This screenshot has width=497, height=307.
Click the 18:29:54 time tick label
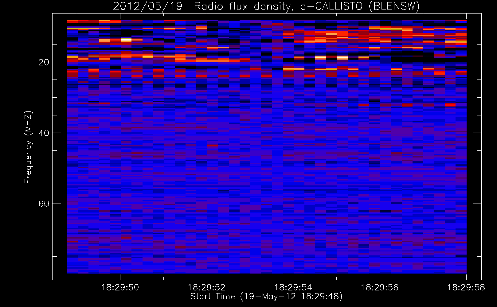pyautogui.click(x=293, y=288)
